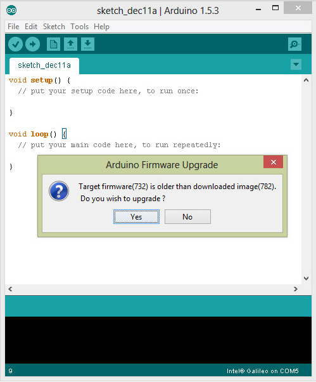Open the Tools menu
Image resolution: width=316 pixels, height=382 pixels.
pyautogui.click(x=80, y=26)
